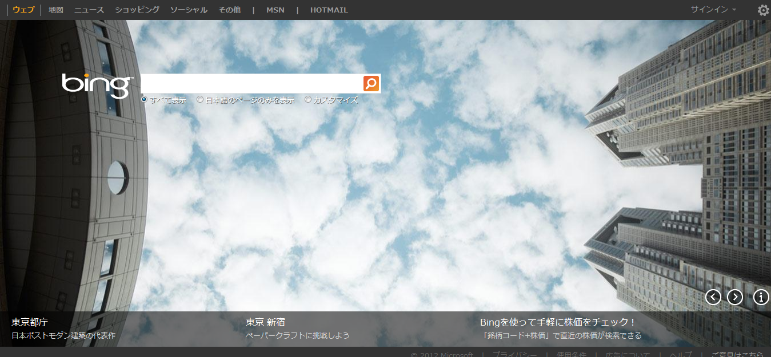Visit the MSN link
771x357 pixels.
(275, 10)
